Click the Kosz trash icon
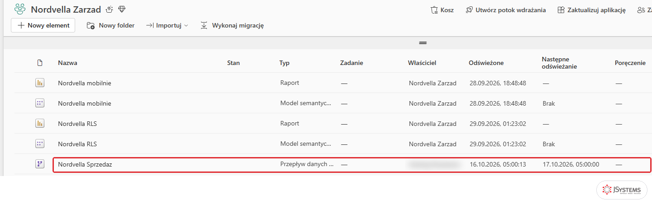This screenshot has height=204, width=652. coord(434,10)
